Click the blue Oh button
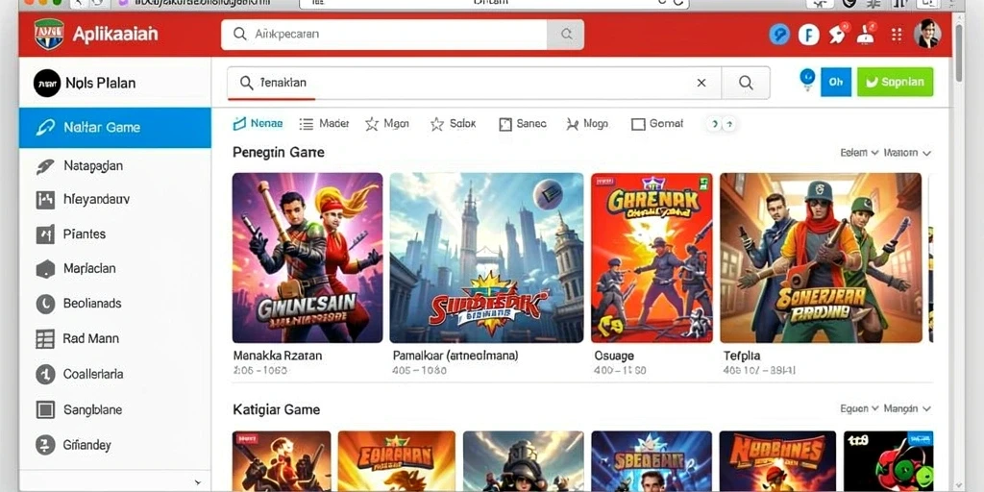The image size is (984, 492). (836, 83)
